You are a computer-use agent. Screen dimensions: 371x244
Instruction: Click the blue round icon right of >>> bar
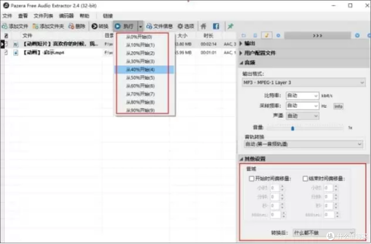pyautogui.click(x=357, y=35)
